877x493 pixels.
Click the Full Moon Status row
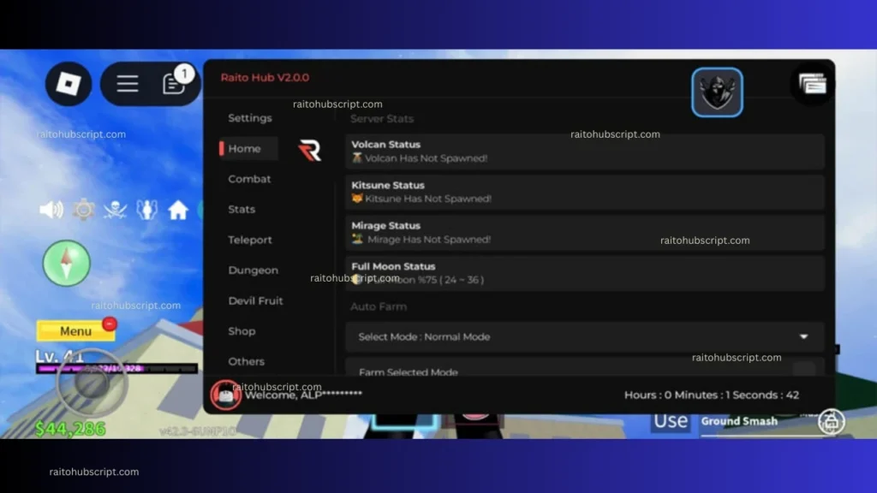click(x=585, y=273)
